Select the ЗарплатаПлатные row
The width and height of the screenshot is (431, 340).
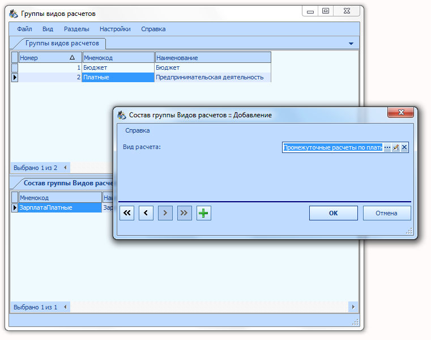(60, 208)
